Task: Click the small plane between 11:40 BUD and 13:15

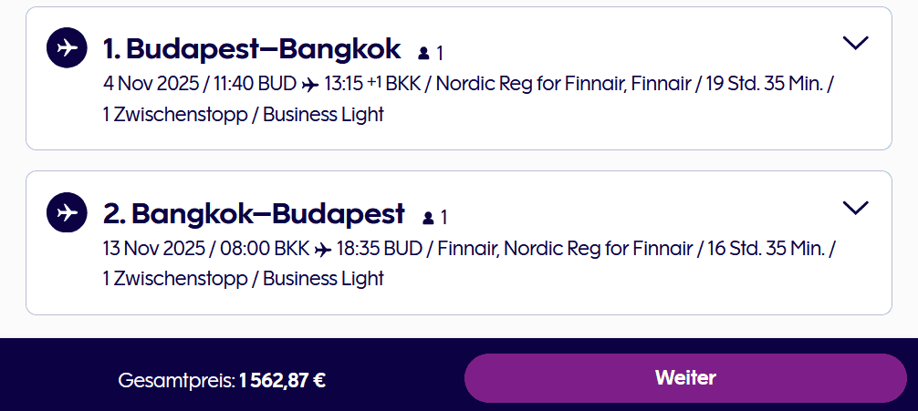Action: point(310,85)
